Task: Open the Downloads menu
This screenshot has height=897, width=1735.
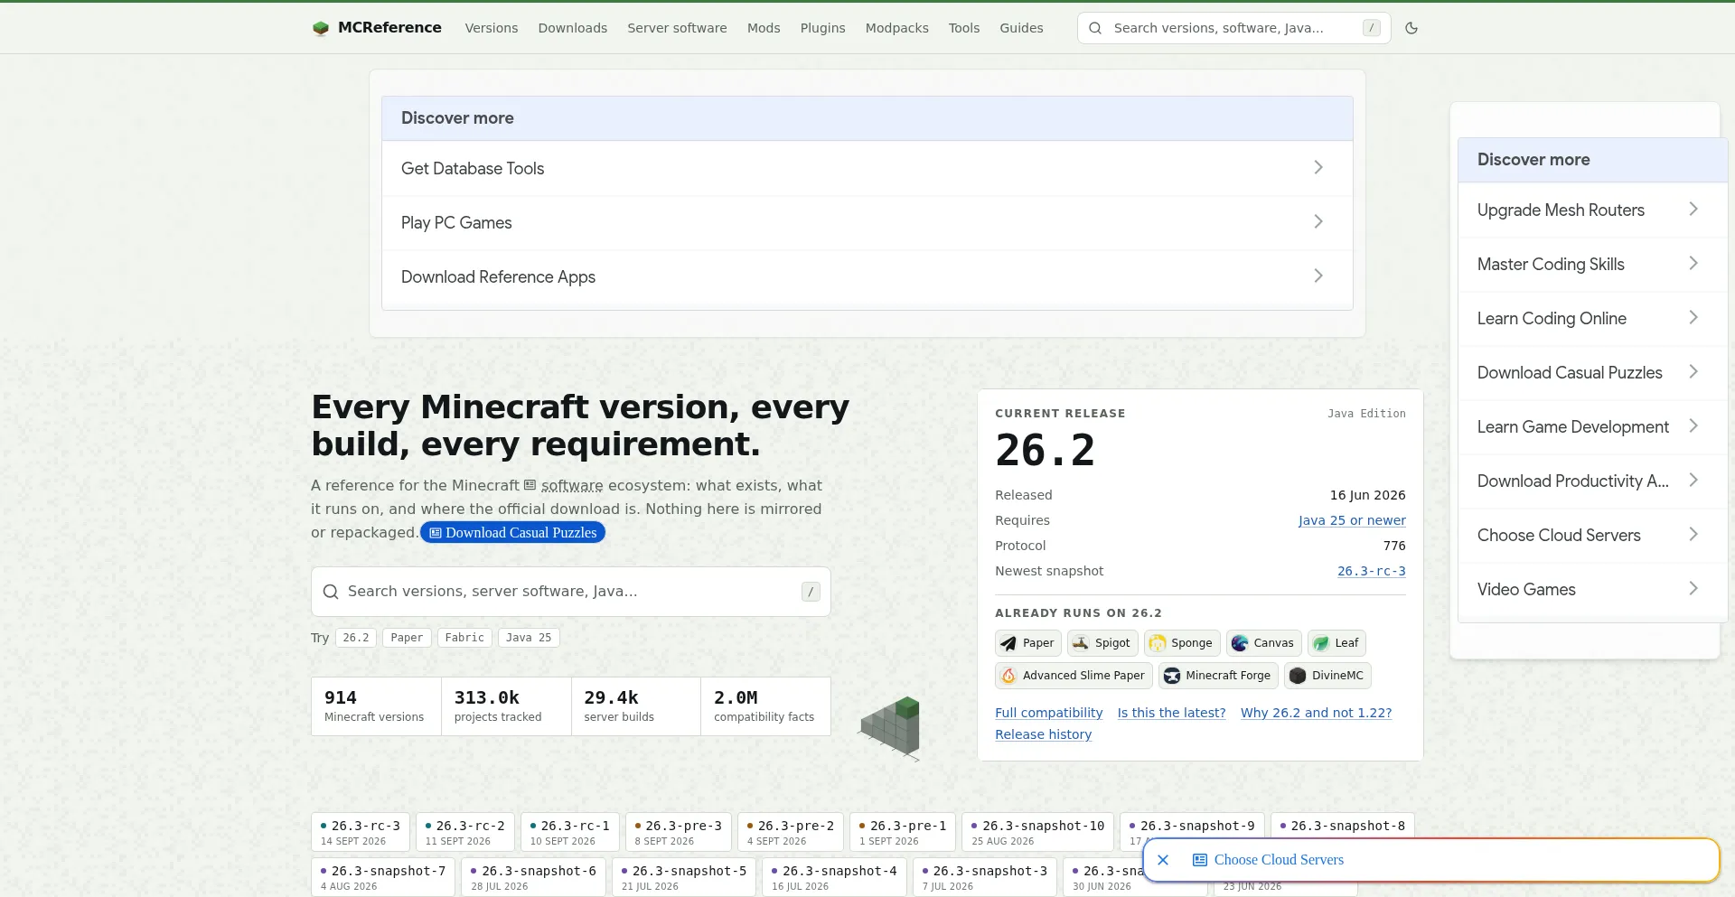Action: (x=573, y=28)
